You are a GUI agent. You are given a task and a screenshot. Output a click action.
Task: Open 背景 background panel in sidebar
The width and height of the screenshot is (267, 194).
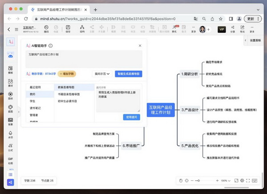[10, 122]
